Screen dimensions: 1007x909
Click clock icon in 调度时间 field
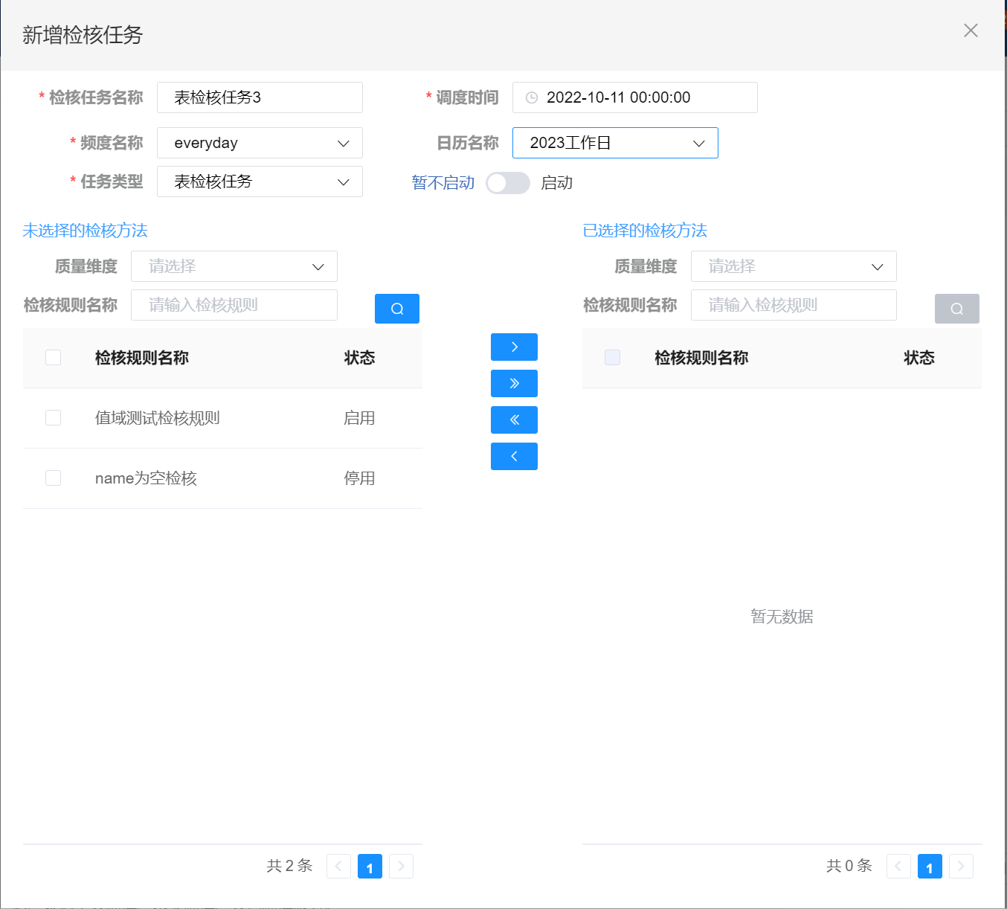532,97
